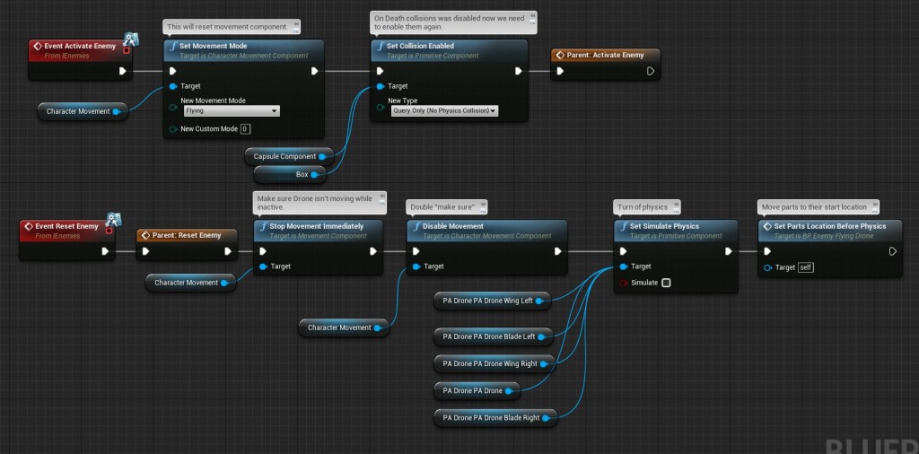Screen dimensions: 919x454
Task: Click the Target pin of Set Simulate Physics
Action: pos(623,266)
